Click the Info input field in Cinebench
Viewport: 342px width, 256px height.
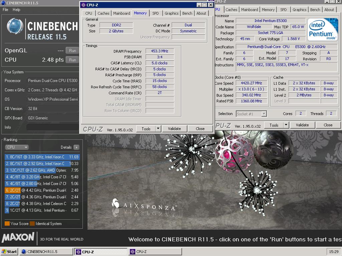click(52, 127)
